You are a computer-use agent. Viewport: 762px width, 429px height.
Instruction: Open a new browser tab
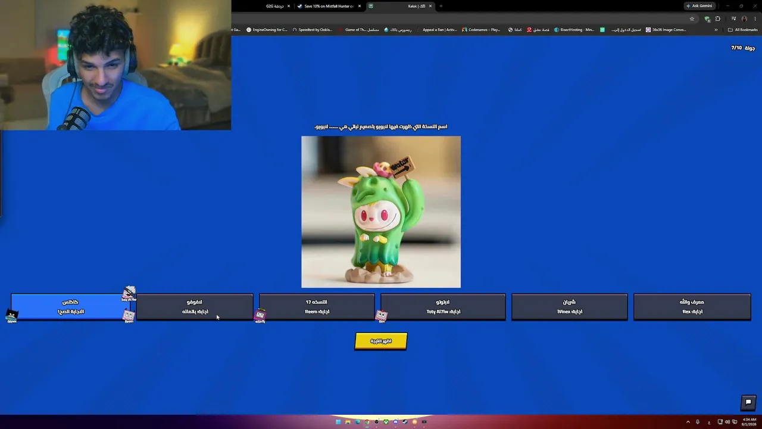tap(441, 6)
